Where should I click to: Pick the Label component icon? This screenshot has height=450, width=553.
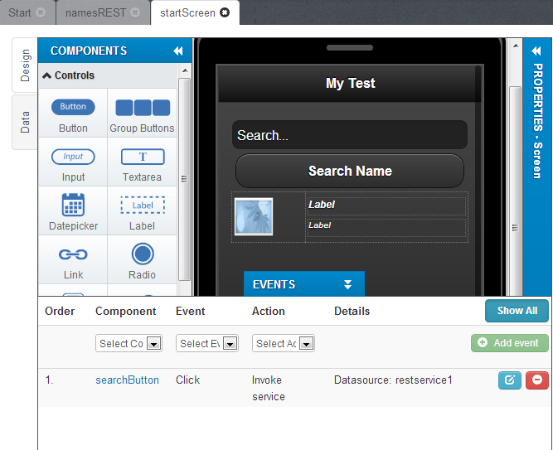(x=142, y=205)
